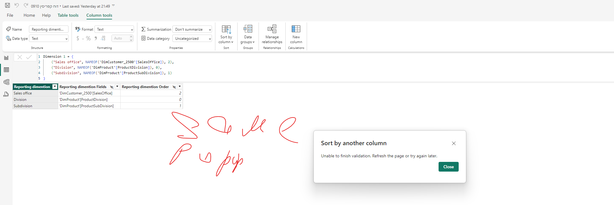The image size is (614, 205).
Task: Edit the column Name field
Action: pos(49,29)
